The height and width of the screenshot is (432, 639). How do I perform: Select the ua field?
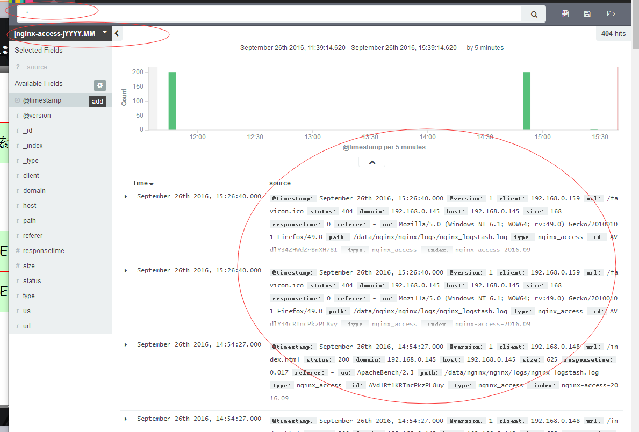pos(27,311)
